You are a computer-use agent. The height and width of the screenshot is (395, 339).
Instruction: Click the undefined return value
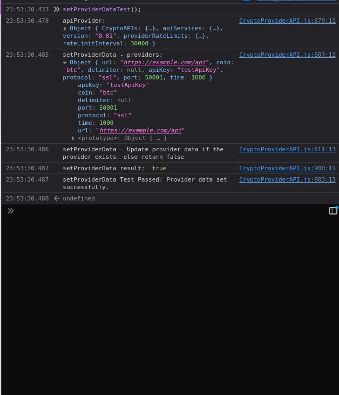(79, 198)
